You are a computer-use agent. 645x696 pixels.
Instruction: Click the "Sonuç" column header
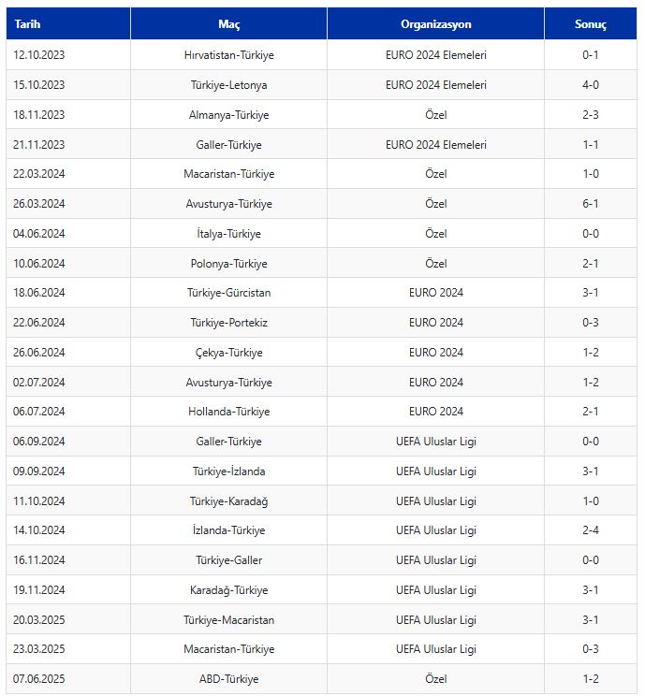point(590,24)
